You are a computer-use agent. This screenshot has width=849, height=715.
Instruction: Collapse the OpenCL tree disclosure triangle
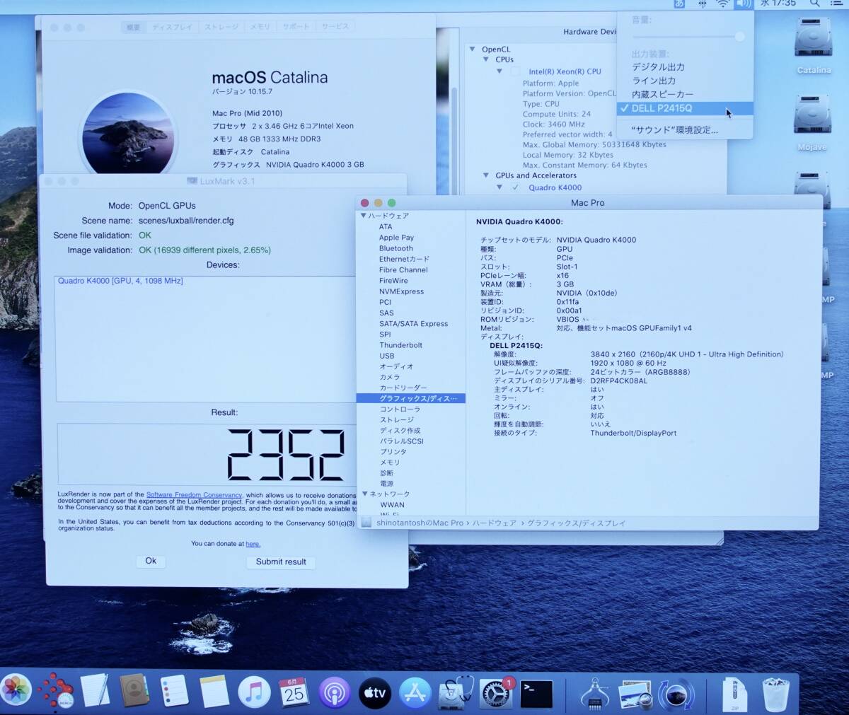(x=472, y=49)
